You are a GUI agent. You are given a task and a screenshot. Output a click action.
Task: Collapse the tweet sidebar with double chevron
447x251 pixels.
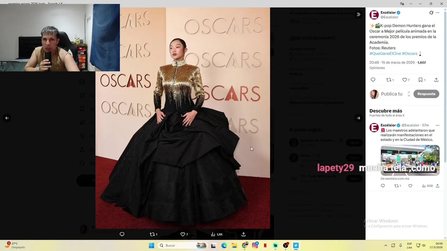click(x=358, y=14)
